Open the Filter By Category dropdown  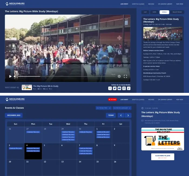pyautogui.click(x=122, y=108)
